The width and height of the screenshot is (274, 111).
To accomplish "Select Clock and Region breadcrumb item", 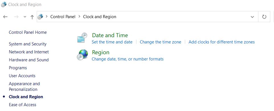I will tap(100, 17).
